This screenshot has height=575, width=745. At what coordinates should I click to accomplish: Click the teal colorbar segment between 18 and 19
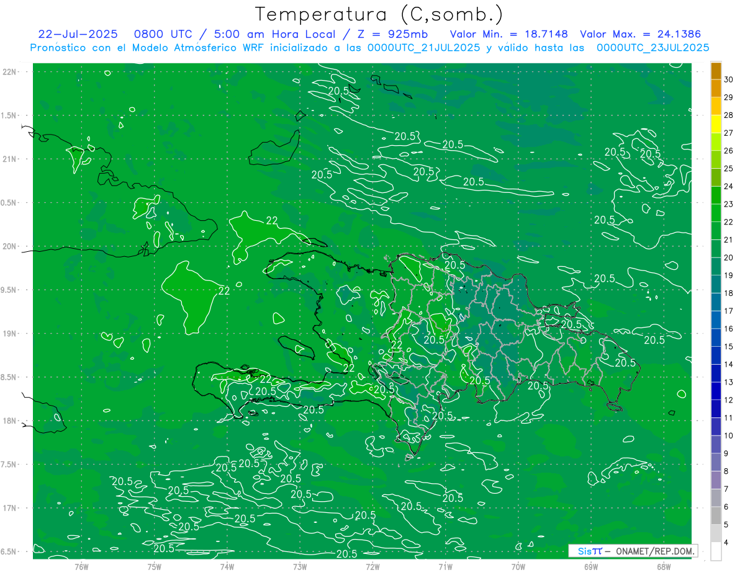coord(716,284)
